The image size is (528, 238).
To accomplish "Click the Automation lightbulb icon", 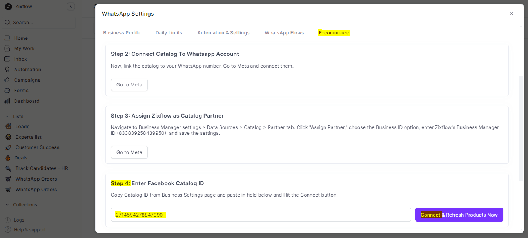I will coord(7,70).
